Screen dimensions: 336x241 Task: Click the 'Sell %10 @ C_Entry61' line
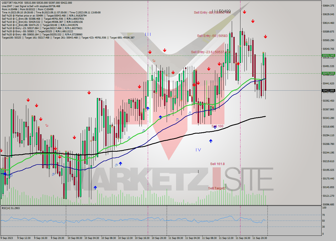(x=43, y=22)
